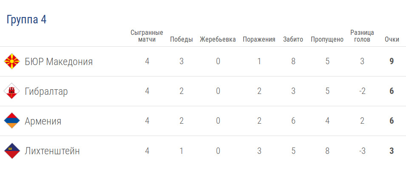Click the Сыгранные матчи column header

[x=147, y=36]
